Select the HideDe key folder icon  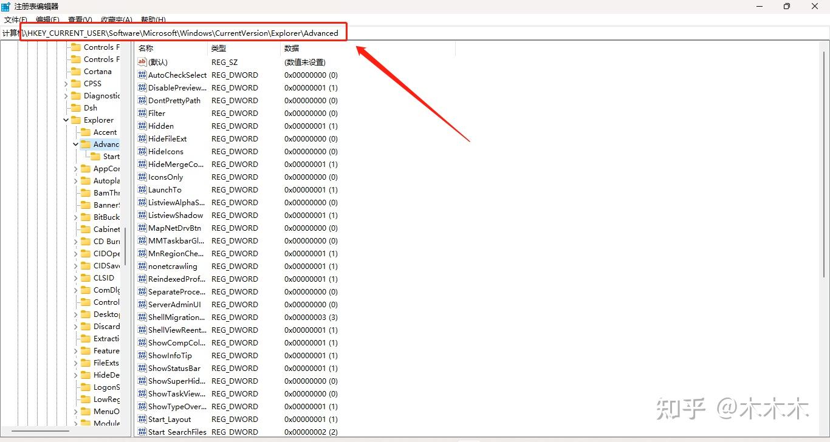tap(86, 375)
